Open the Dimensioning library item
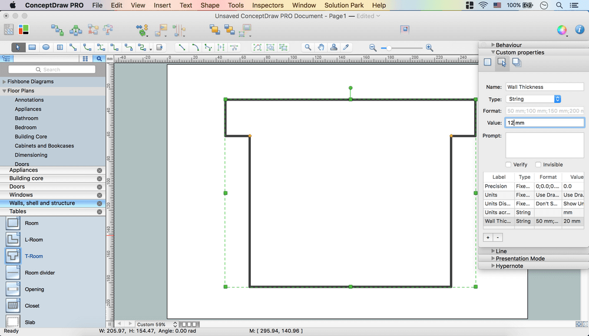Viewport: 589px width, 336px height. (31, 155)
